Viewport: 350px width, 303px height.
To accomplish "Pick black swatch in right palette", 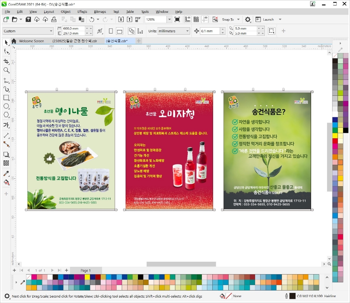I will coord(335,61).
